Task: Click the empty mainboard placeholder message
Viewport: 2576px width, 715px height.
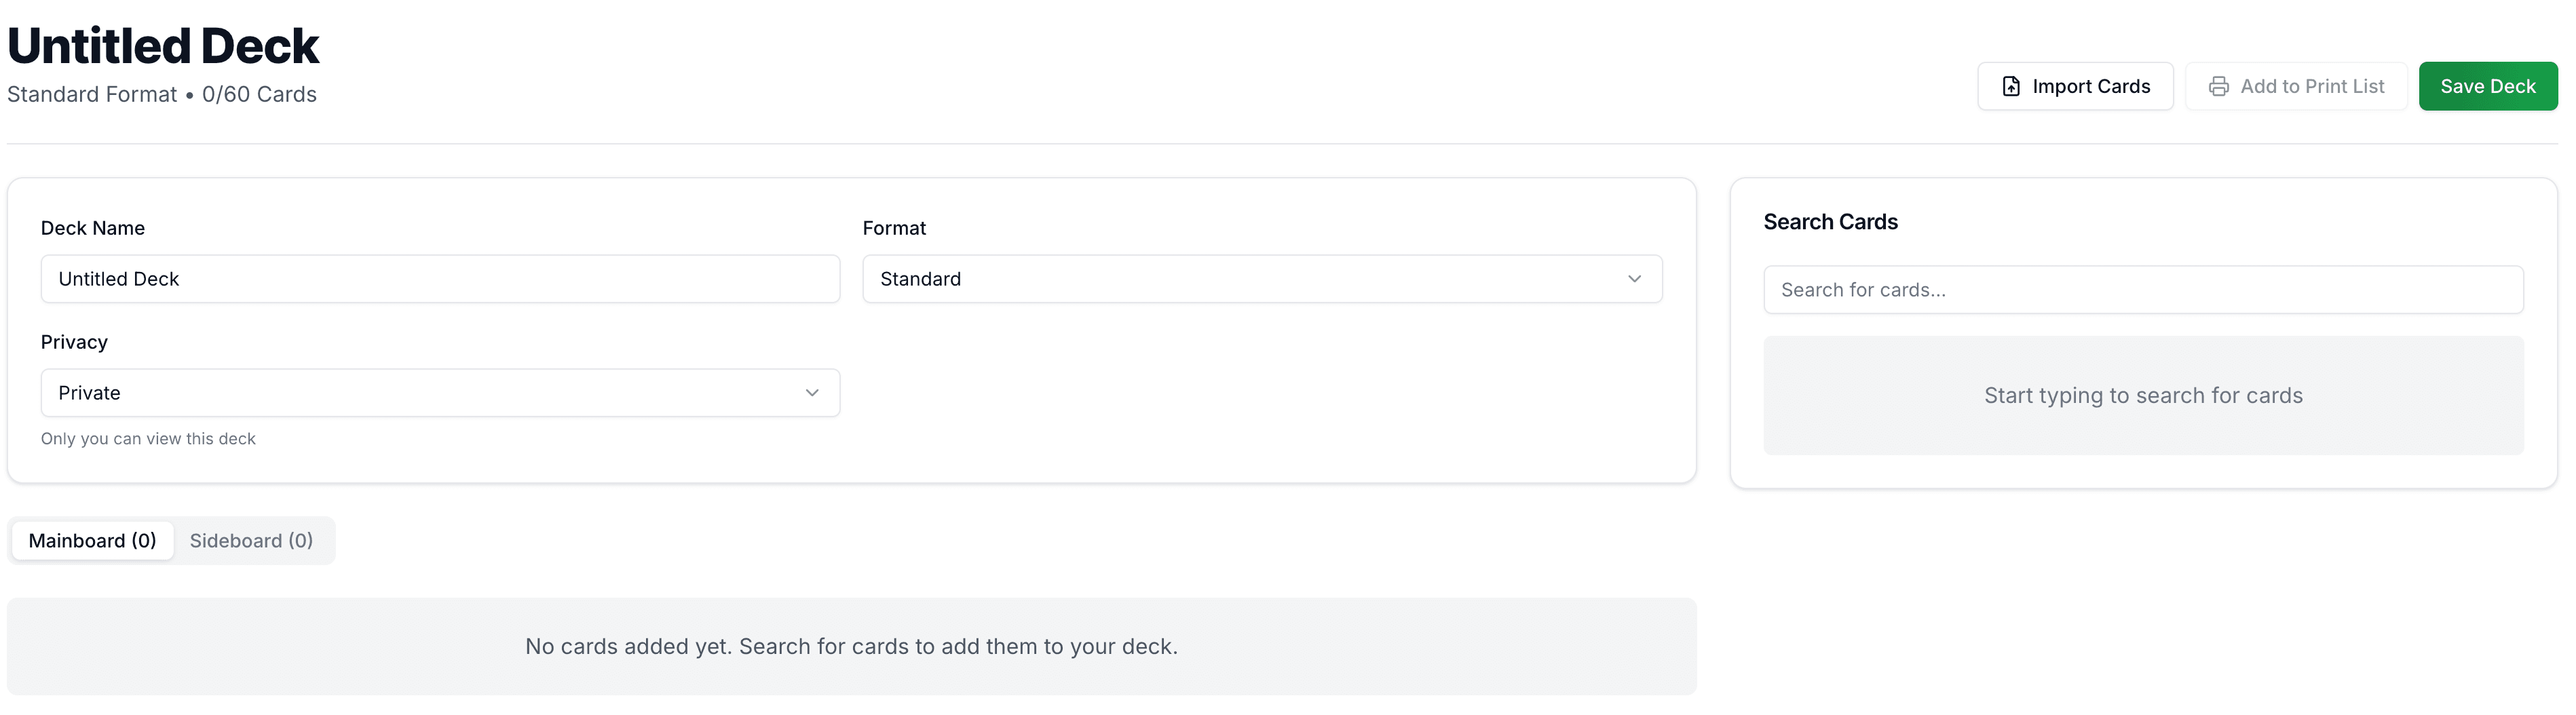Action: point(851,646)
